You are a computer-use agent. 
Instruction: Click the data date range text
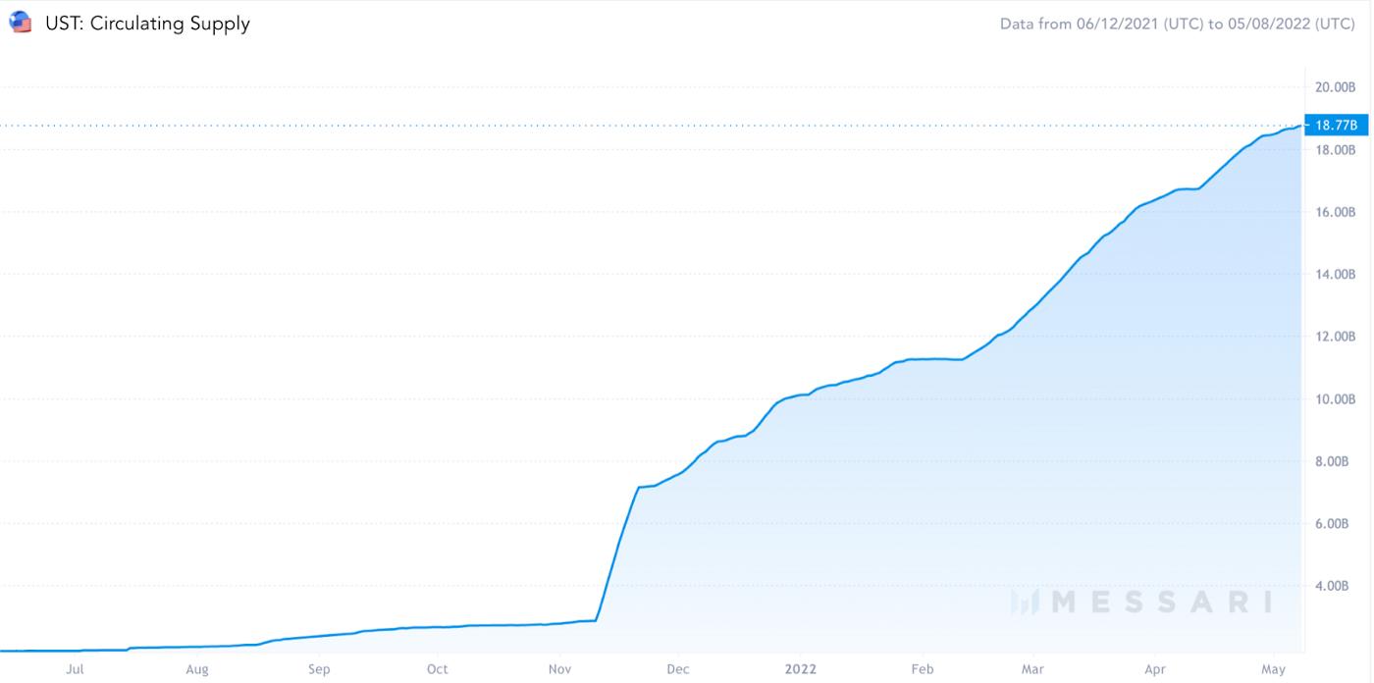point(1177,24)
